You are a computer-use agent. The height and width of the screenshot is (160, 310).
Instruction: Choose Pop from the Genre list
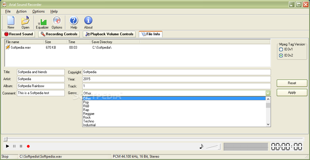[x=174, y=102]
